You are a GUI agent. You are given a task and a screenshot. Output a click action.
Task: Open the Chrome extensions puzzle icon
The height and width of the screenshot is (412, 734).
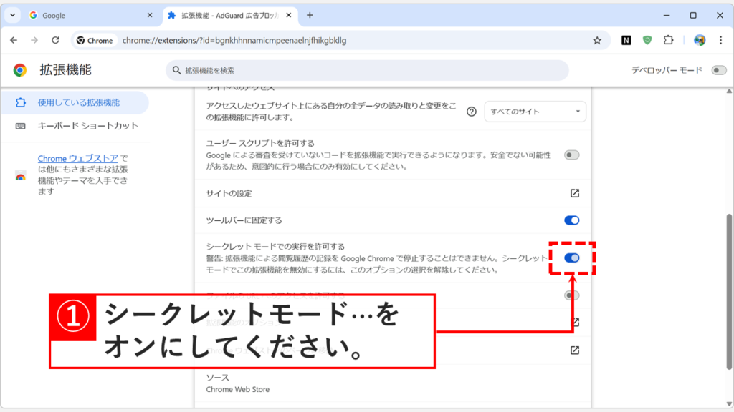[668, 40]
